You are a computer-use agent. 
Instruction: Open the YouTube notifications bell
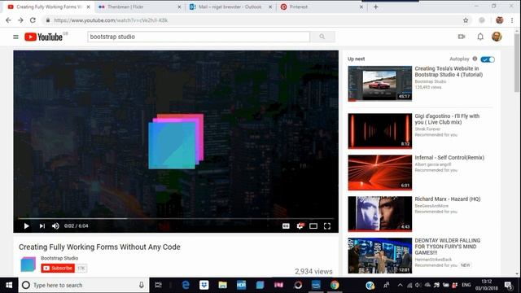(480, 37)
